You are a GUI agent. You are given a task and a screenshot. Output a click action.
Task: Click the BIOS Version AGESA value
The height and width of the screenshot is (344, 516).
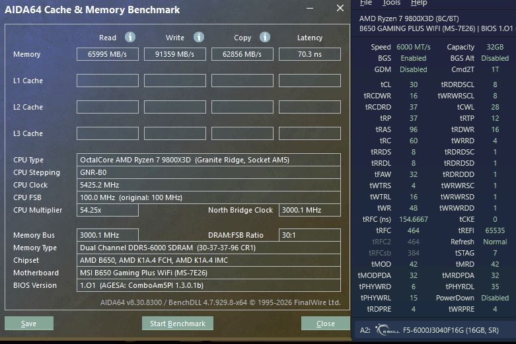point(209,285)
